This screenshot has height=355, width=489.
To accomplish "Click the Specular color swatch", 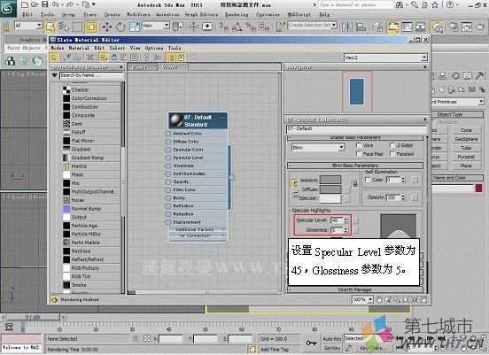I will point(330,198).
